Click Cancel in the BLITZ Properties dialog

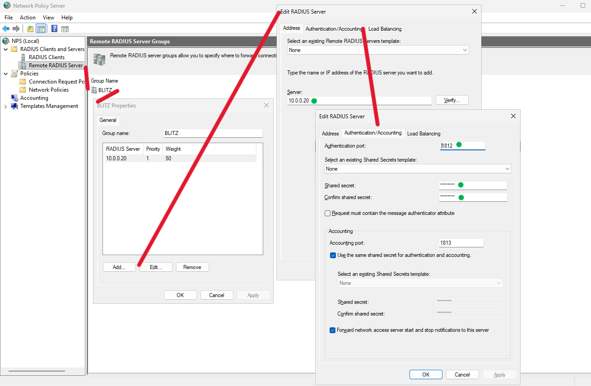[x=217, y=295]
